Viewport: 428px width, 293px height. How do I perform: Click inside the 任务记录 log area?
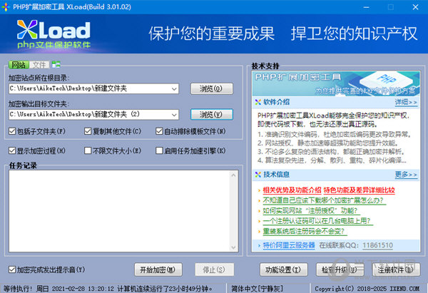(x=120, y=211)
